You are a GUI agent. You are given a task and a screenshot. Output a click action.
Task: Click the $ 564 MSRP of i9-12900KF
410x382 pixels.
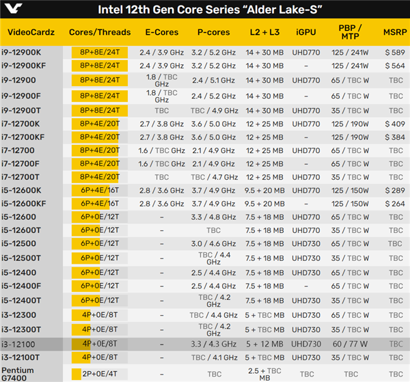pyautogui.click(x=395, y=66)
